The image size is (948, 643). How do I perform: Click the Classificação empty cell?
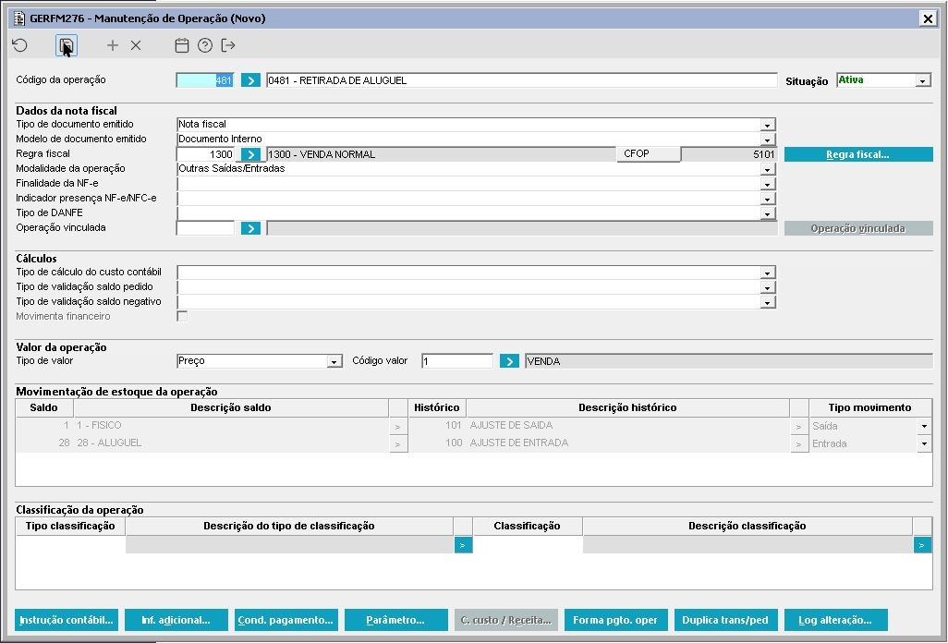(x=528, y=544)
